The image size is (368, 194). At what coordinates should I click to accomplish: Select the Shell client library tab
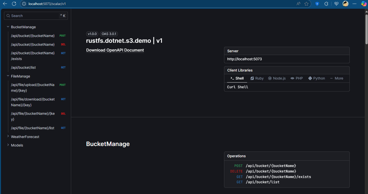click(x=237, y=78)
